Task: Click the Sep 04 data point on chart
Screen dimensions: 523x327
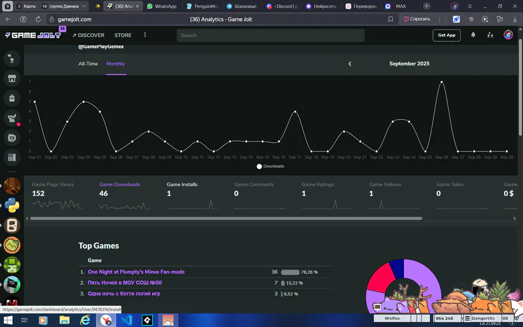Action: (83, 102)
